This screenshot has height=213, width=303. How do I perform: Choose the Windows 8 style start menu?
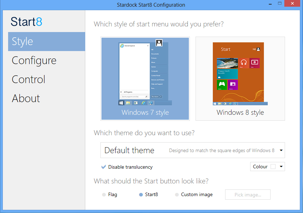point(240,79)
